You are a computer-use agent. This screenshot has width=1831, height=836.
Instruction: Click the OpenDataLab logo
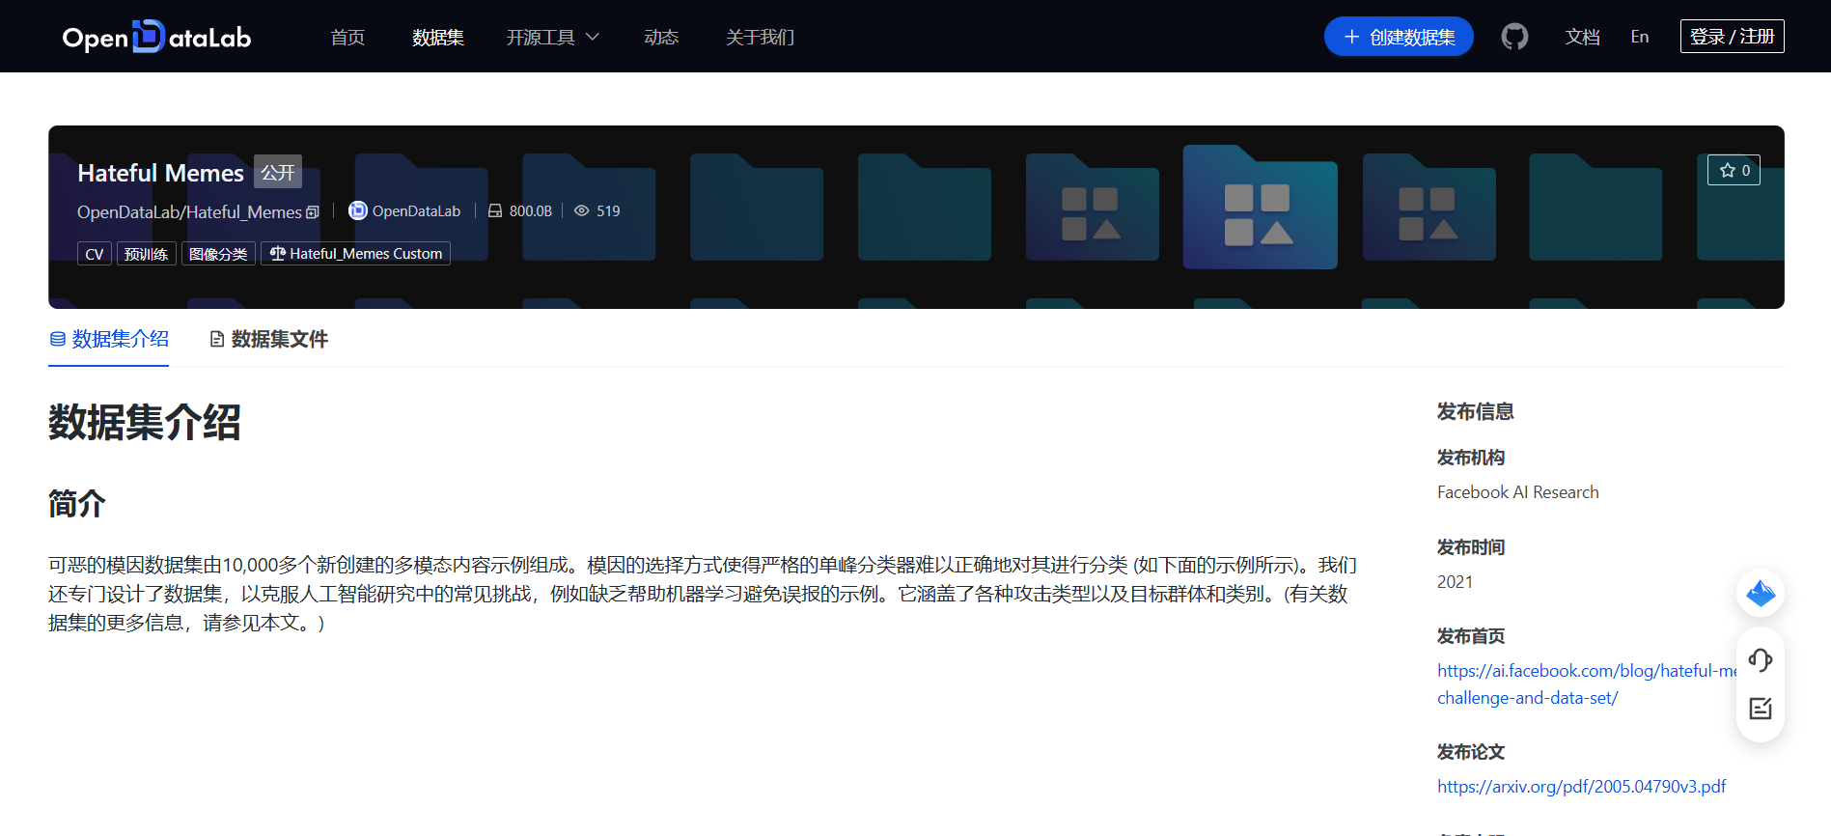click(x=156, y=37)
